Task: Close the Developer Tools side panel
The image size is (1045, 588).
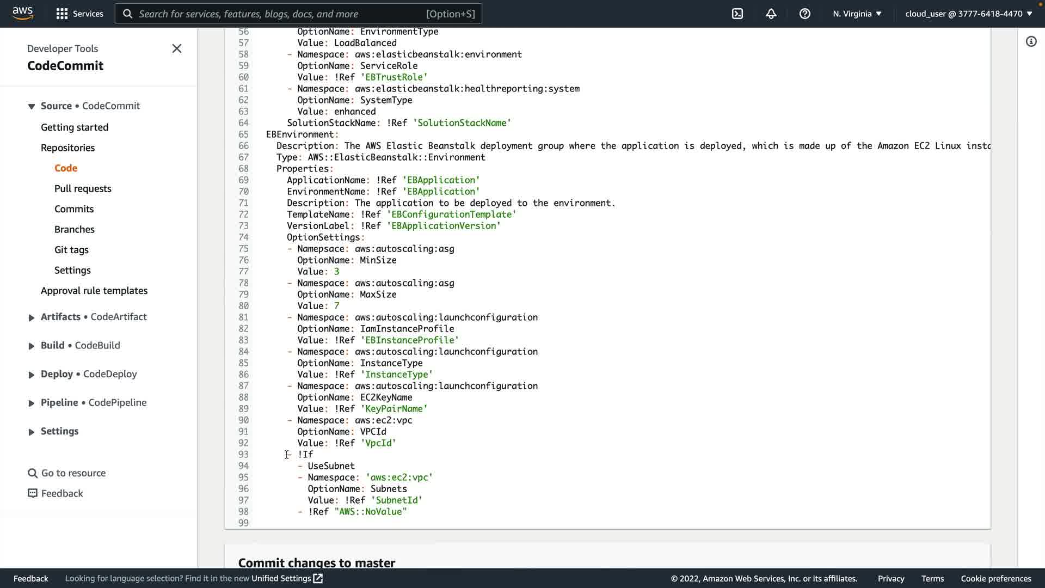Action: tap(177, 48)
